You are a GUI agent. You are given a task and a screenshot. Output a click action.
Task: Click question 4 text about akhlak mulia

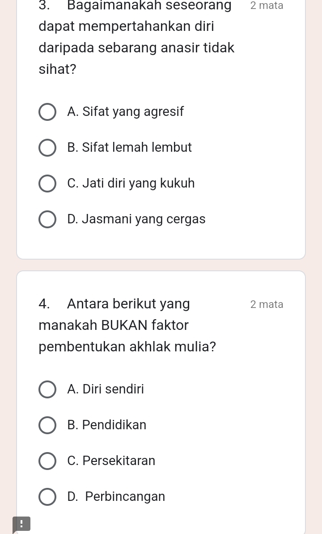point(127,325)
